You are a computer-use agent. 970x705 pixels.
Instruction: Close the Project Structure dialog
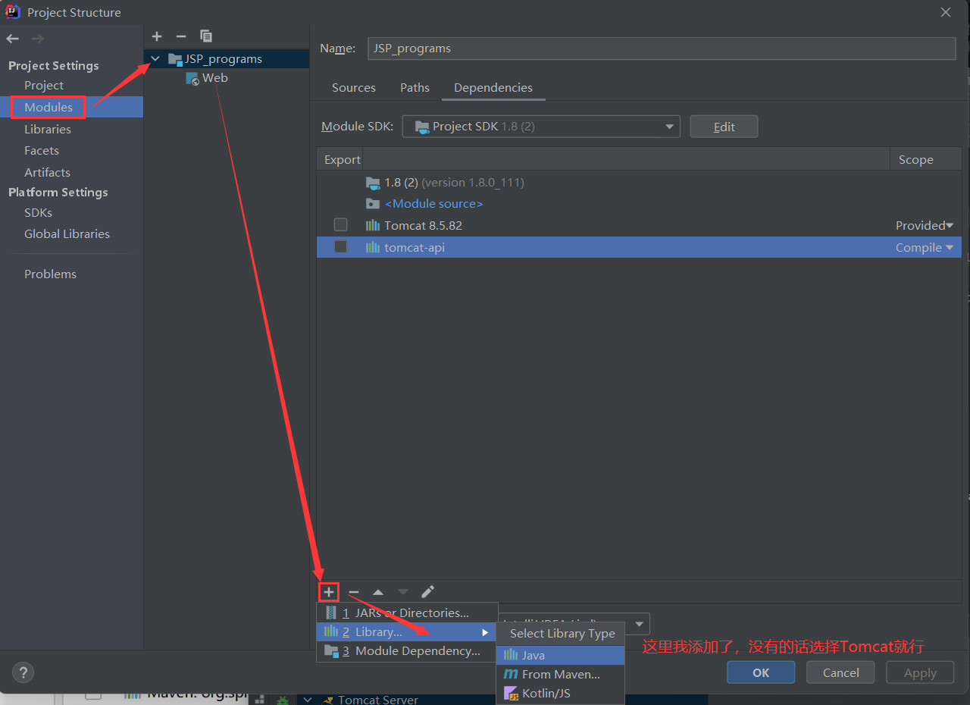[946, 12]
